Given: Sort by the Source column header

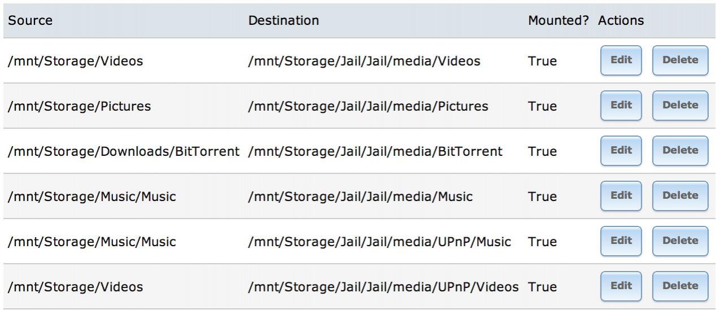Looking at the screenshot, I should tap(30, 20).
